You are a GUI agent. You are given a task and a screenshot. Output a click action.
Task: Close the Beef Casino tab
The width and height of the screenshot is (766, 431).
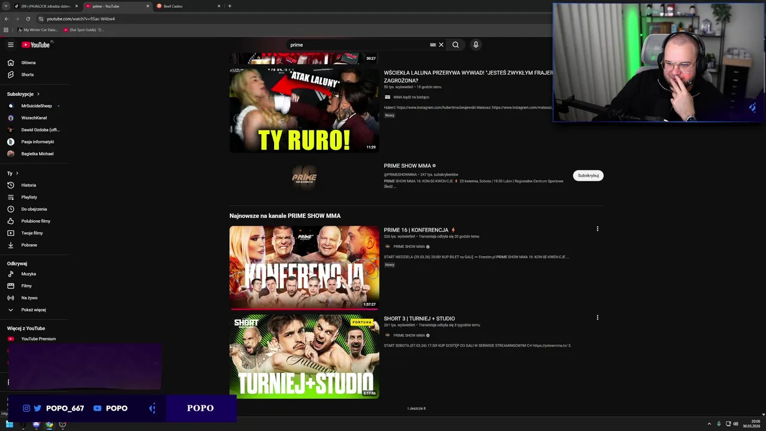tap(219, 6)
